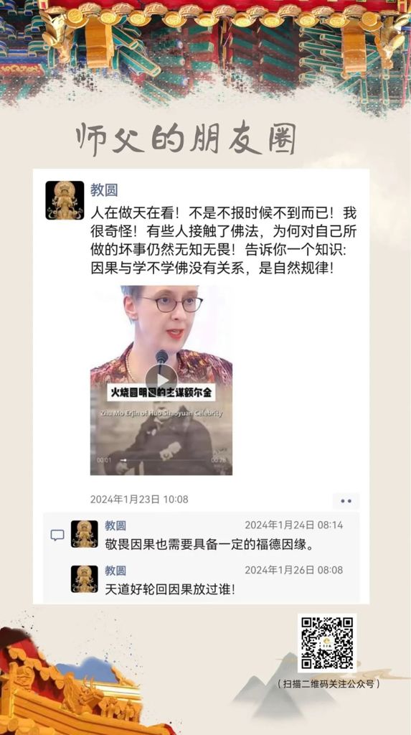Open the two-dot more options button
The width and height of the screenshot is (411, 735).
(x=346, y=500)
